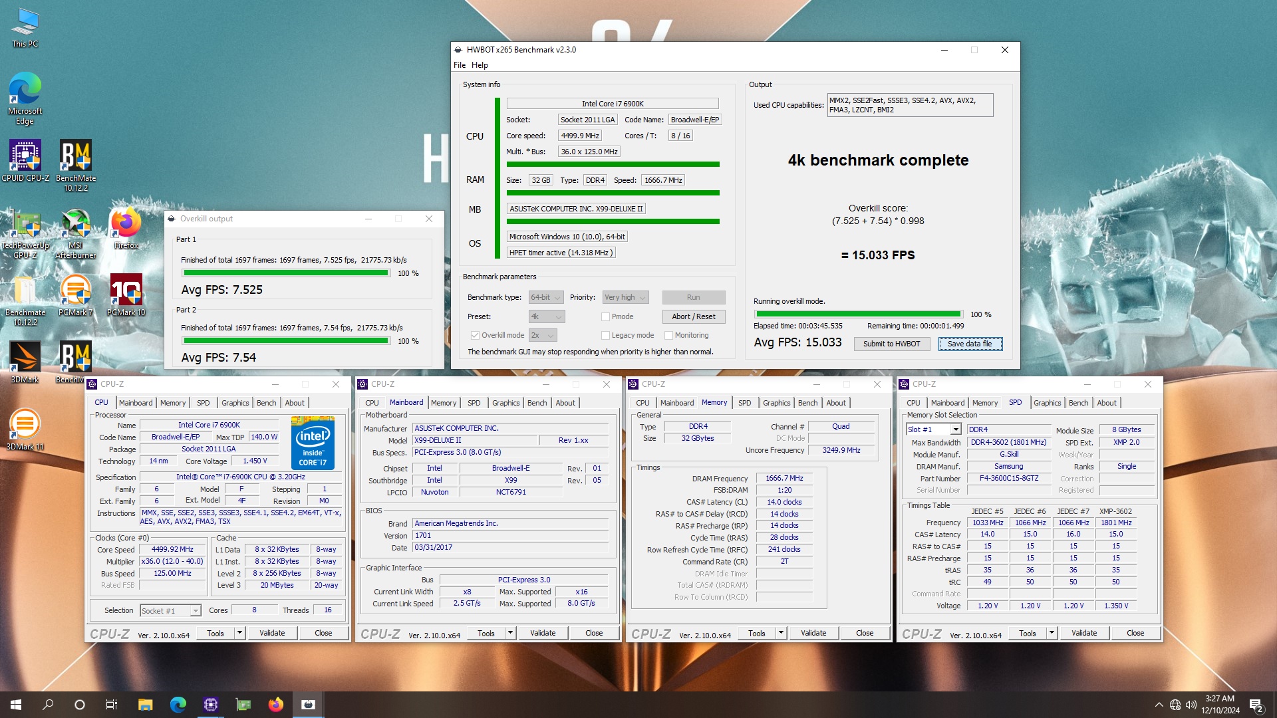
Task: Expand Tools arrow in CPU-Z Mainboard window
Action: click(x=510, y=633)
